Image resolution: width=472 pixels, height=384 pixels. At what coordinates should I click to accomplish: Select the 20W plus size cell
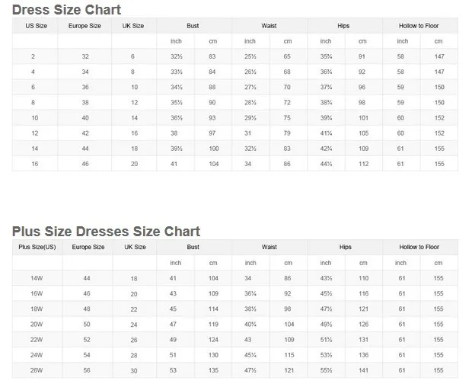pyautogui.click(x=37, y=325)
